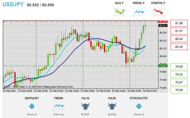Click the STOCHASTIC heading
The image size is (190, 118).
point(139,98)
